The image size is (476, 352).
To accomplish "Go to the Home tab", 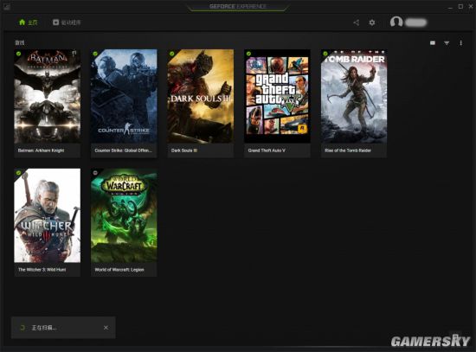I will (29, 22).
